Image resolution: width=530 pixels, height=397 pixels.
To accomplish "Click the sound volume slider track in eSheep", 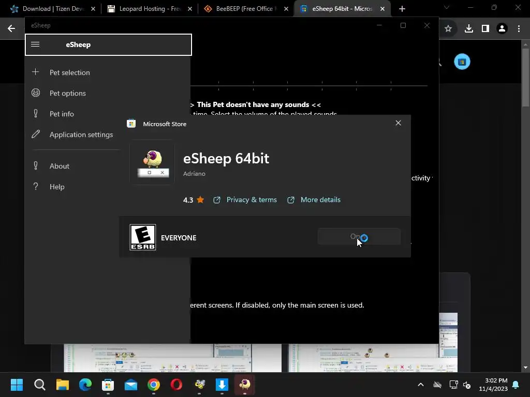I will pos(309,86).
